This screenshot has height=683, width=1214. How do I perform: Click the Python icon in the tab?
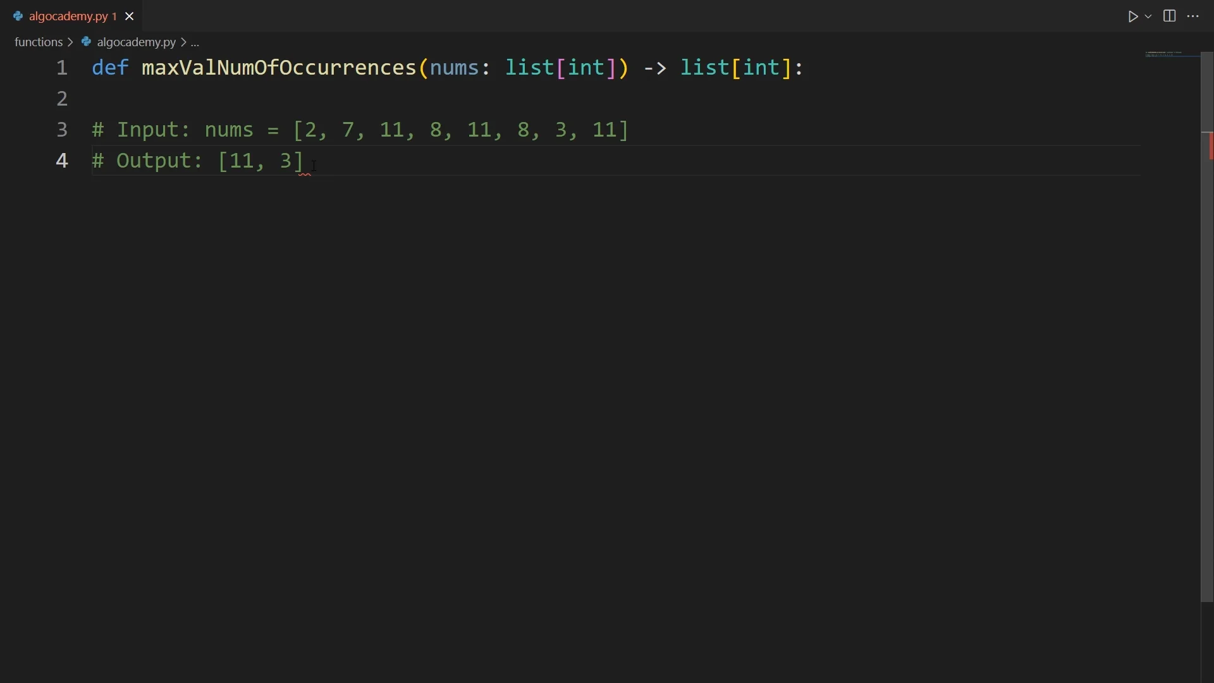[x=18, y=17]
